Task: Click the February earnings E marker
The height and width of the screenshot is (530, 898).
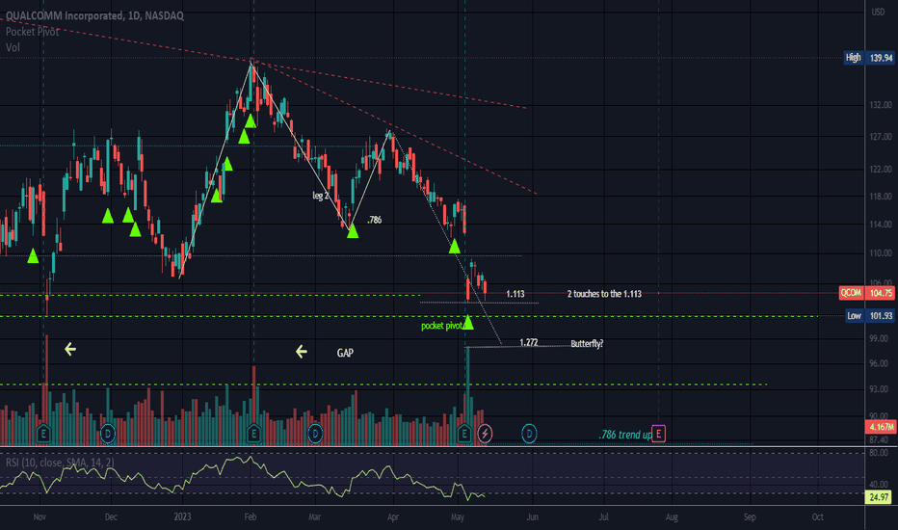Action: point(253,434)
